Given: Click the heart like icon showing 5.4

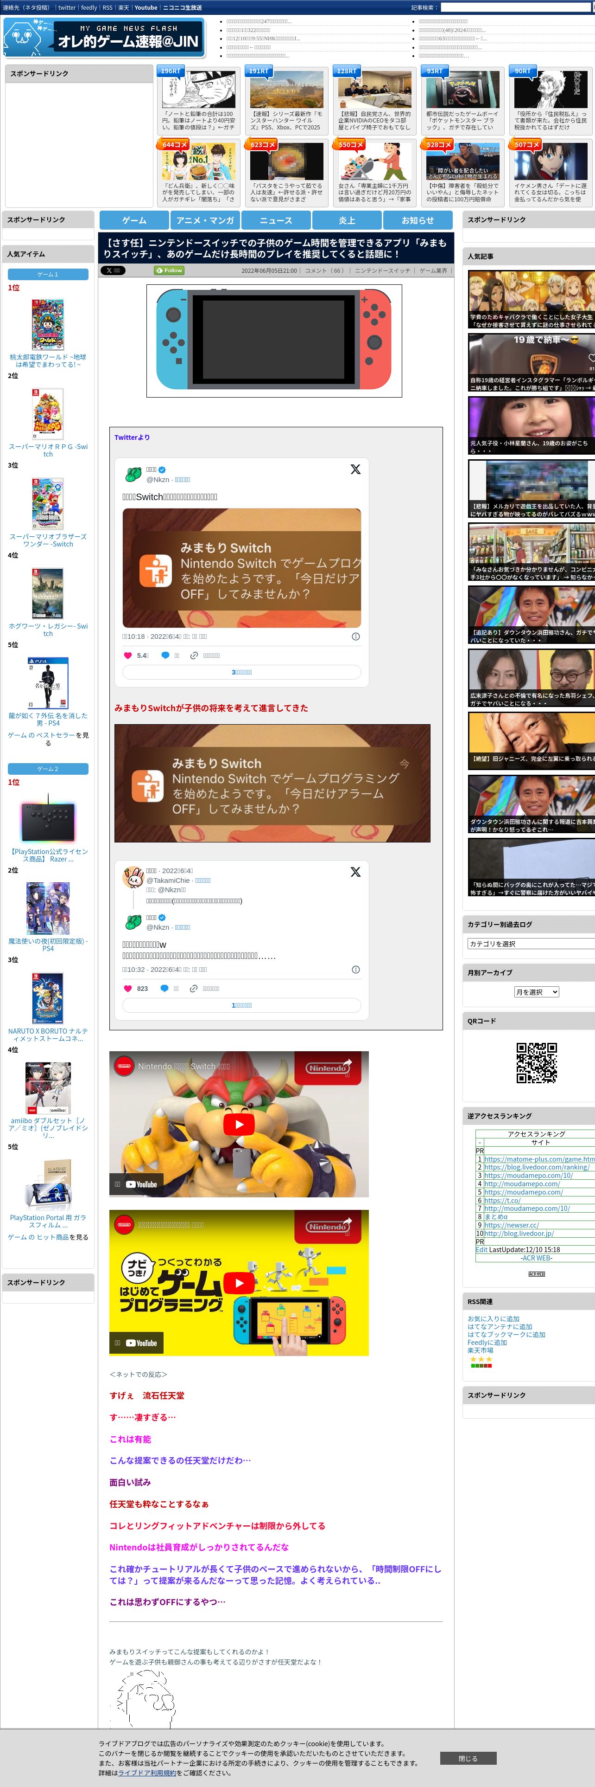Looking at the screenshot, I should tap(127, 655).
